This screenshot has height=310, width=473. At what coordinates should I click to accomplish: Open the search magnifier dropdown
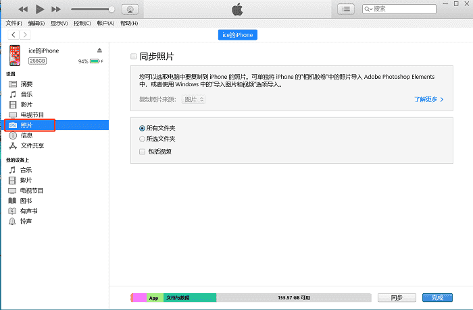click(x=368, y=9)
